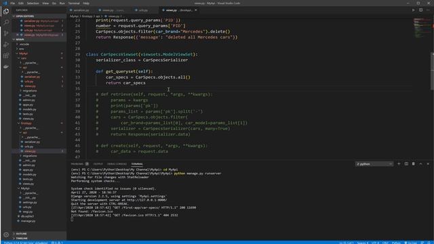
Task: Change language mode via Python in status bar
Action: [396, 243]
